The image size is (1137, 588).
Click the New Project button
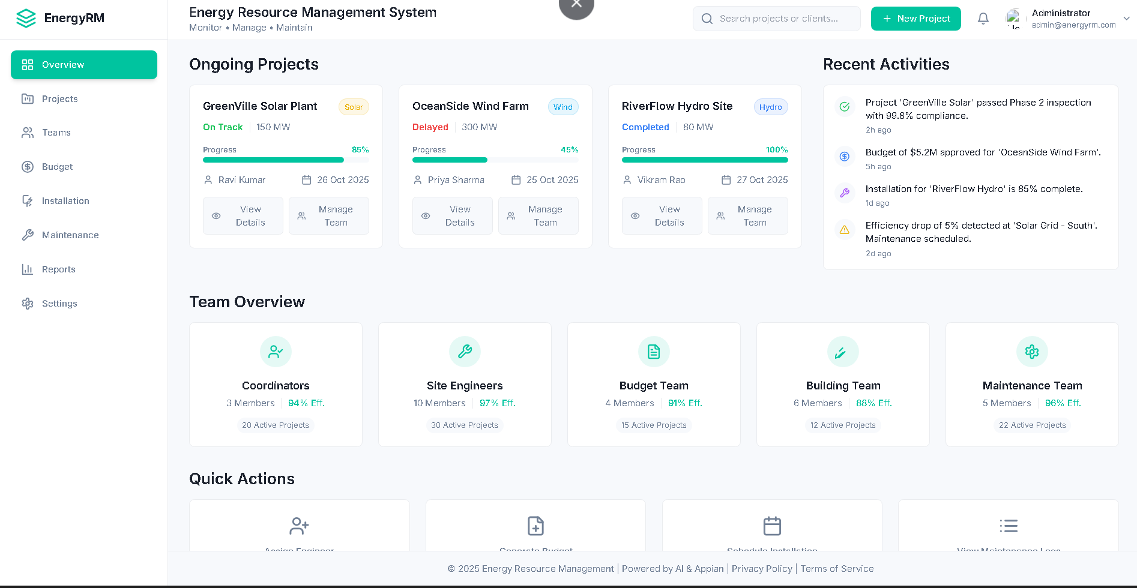[915, 19]
